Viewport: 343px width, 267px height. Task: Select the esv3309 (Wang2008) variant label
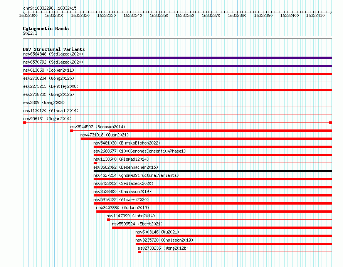(44, 102)
